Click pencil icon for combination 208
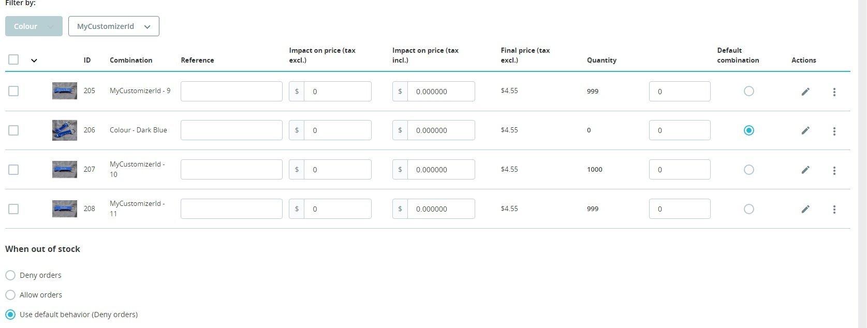This screenshot has height=328, width=867. pos(805,209)
